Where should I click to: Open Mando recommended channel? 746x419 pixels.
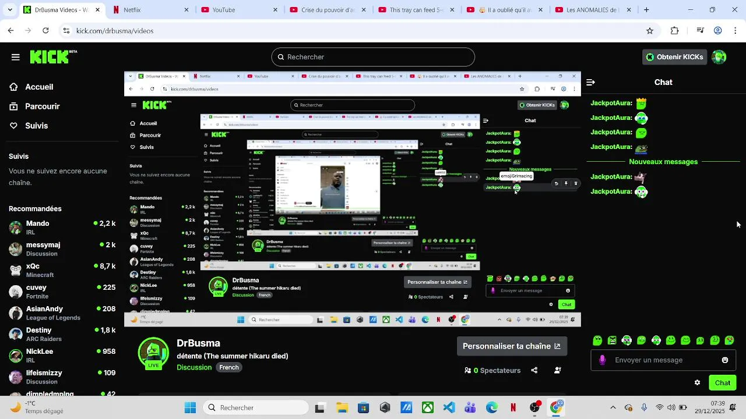[62, 227]
